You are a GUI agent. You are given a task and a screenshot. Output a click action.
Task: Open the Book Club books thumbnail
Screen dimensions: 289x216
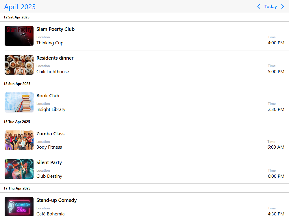pos(19,103)
